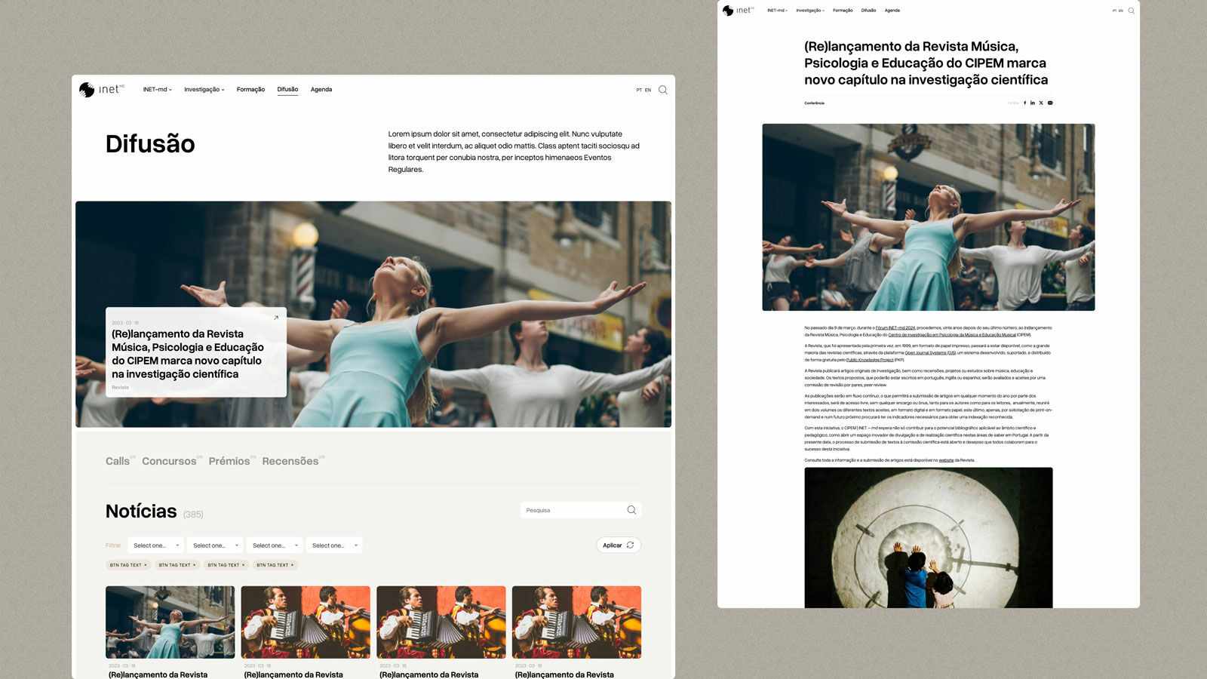
Task: Open the third Select one filter dropdown
Action: point(275,545)
